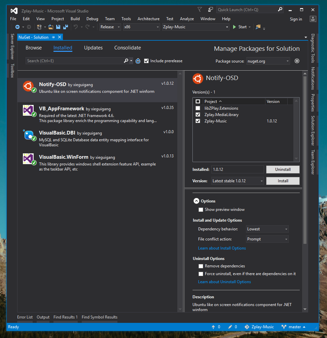
Task: Click the Quick Launch magnifier icon
Action: 280,9
